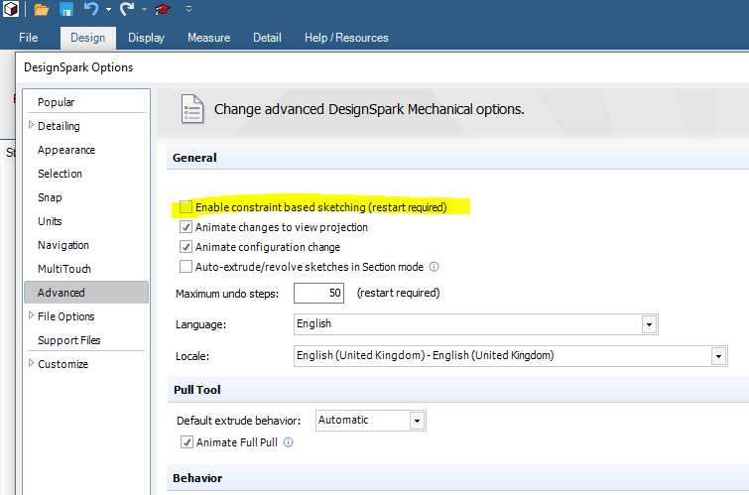749x495 pixels.
Task: Switch to the Display tab
Action: click(x=146, y=38)
